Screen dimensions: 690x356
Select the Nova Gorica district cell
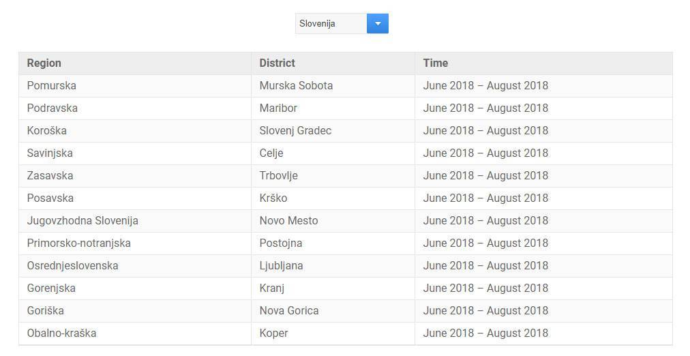[289, 311]
